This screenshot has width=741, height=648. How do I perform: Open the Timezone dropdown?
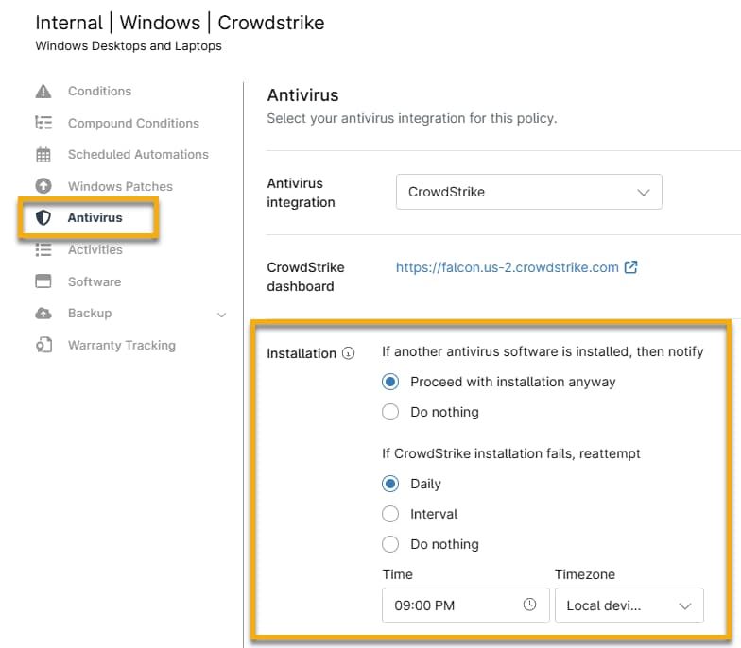click(629, 606)
